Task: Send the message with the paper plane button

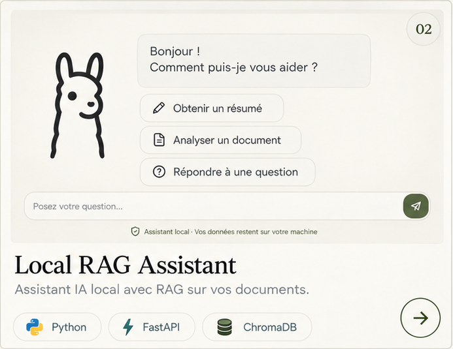Action: 416,206
